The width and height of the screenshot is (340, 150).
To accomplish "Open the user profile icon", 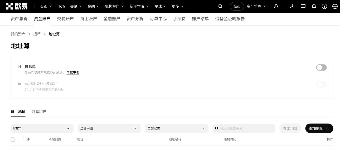I will [276, 6].
